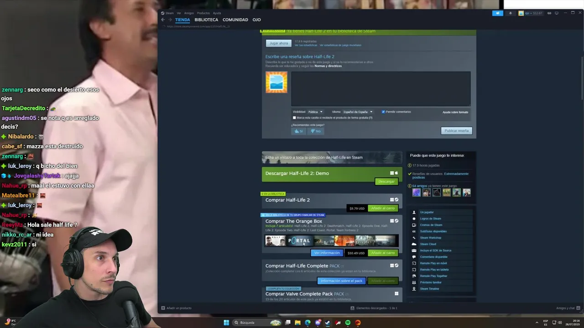The image size is (584, 328).
Task: Open File Explorer from the taskbar
Action: click(297, 323)
